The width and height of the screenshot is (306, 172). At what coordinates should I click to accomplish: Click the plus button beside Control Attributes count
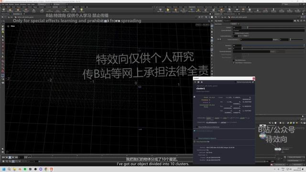(239, 36)
